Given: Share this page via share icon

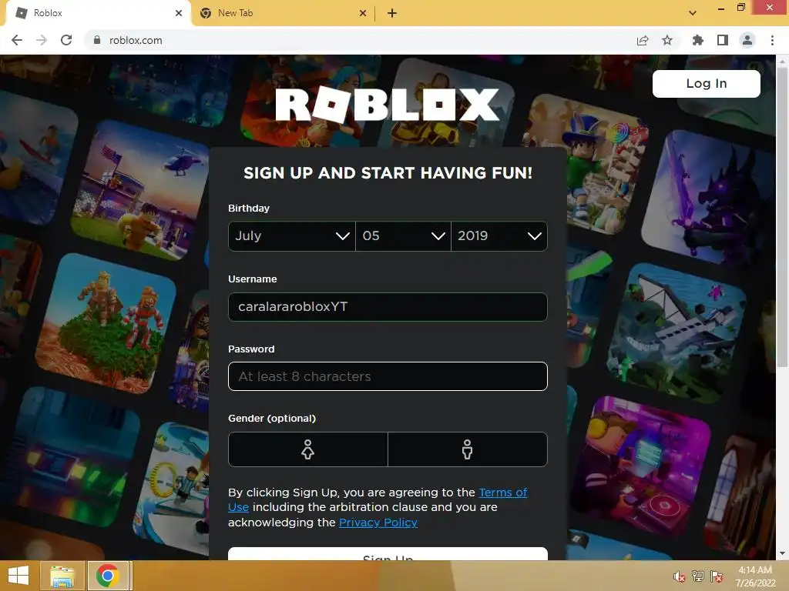Looking at the screenshot, I should (643, 40).
